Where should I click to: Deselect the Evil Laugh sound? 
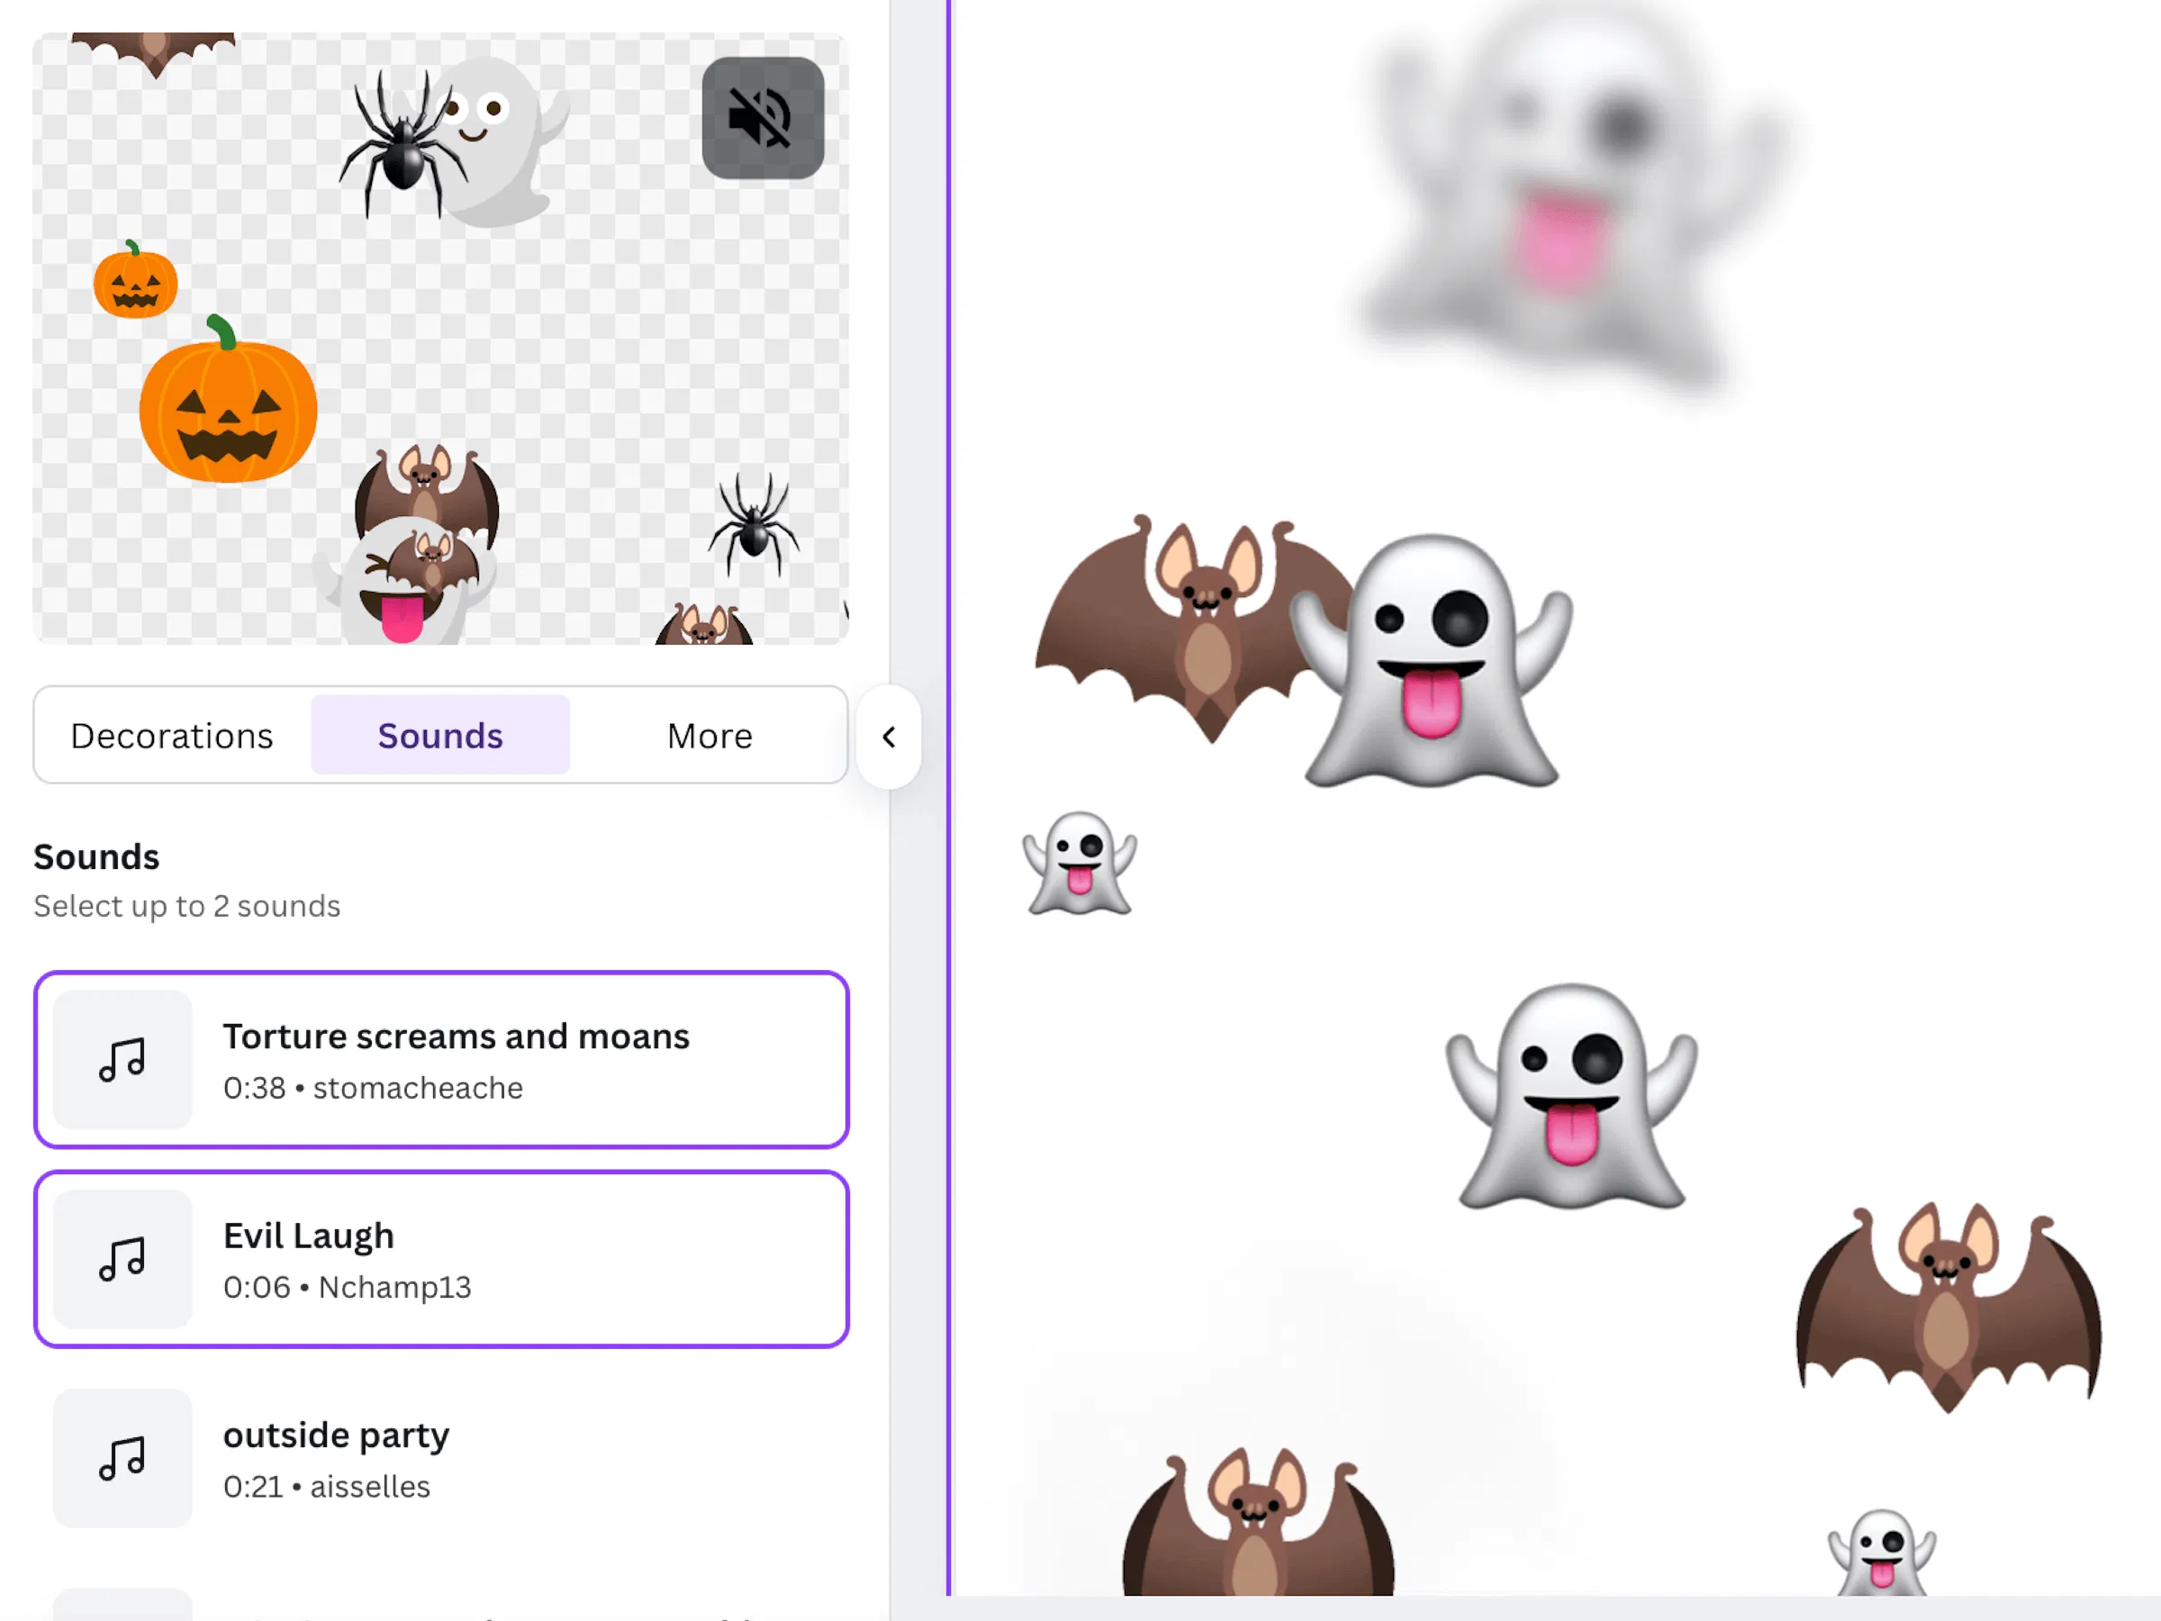(441, 1258)
